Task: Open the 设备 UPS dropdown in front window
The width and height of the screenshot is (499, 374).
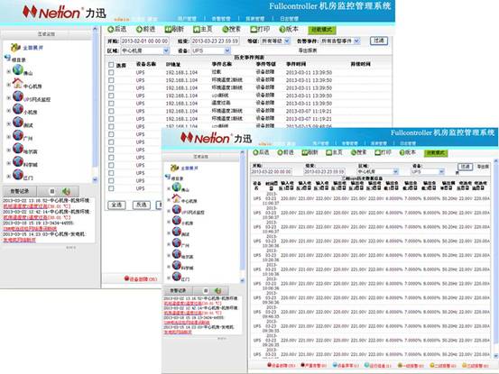Action: (428, 171)
